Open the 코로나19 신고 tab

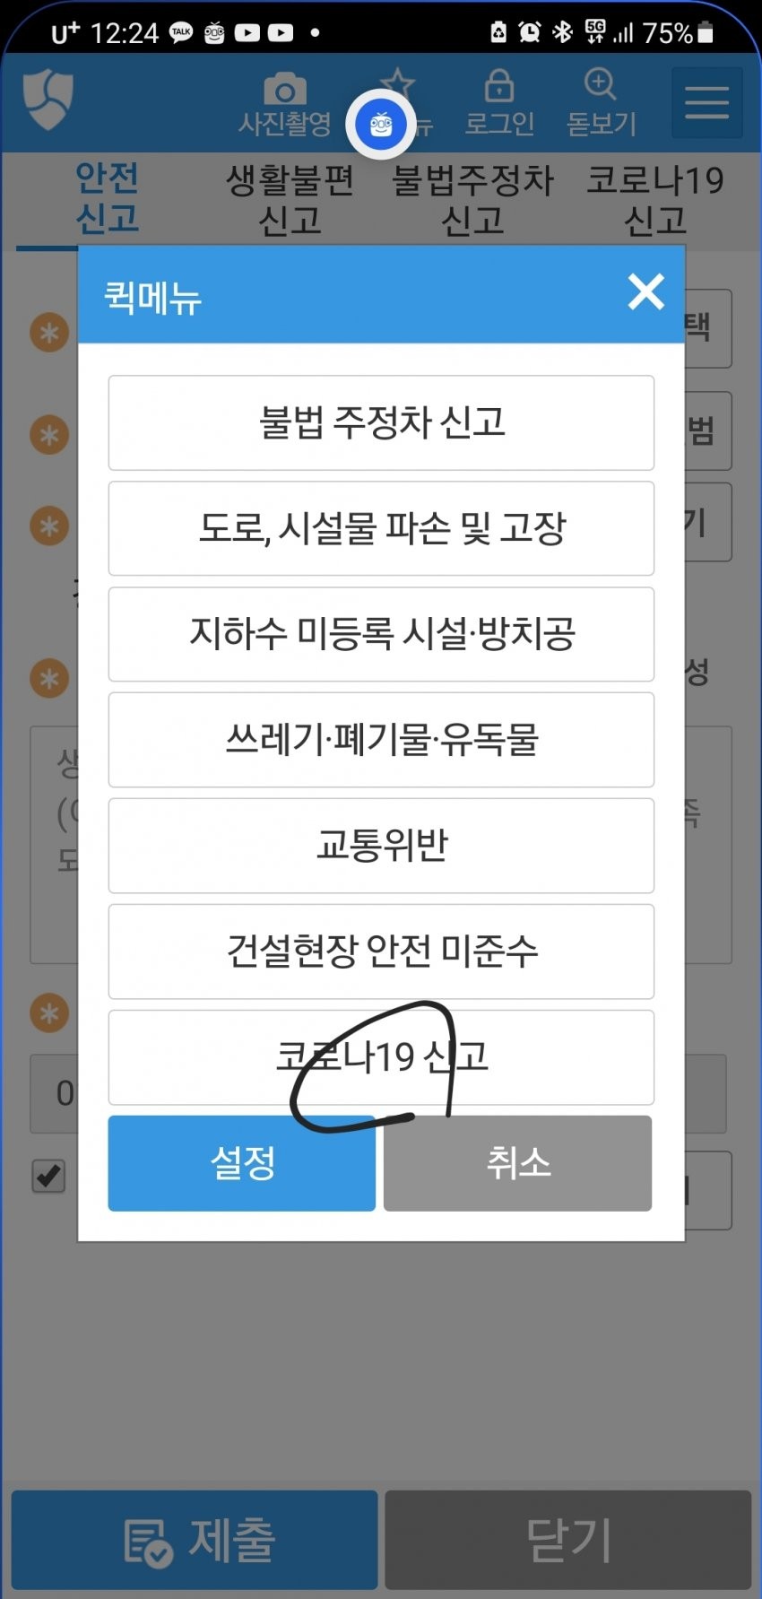(x=655, y=200)
